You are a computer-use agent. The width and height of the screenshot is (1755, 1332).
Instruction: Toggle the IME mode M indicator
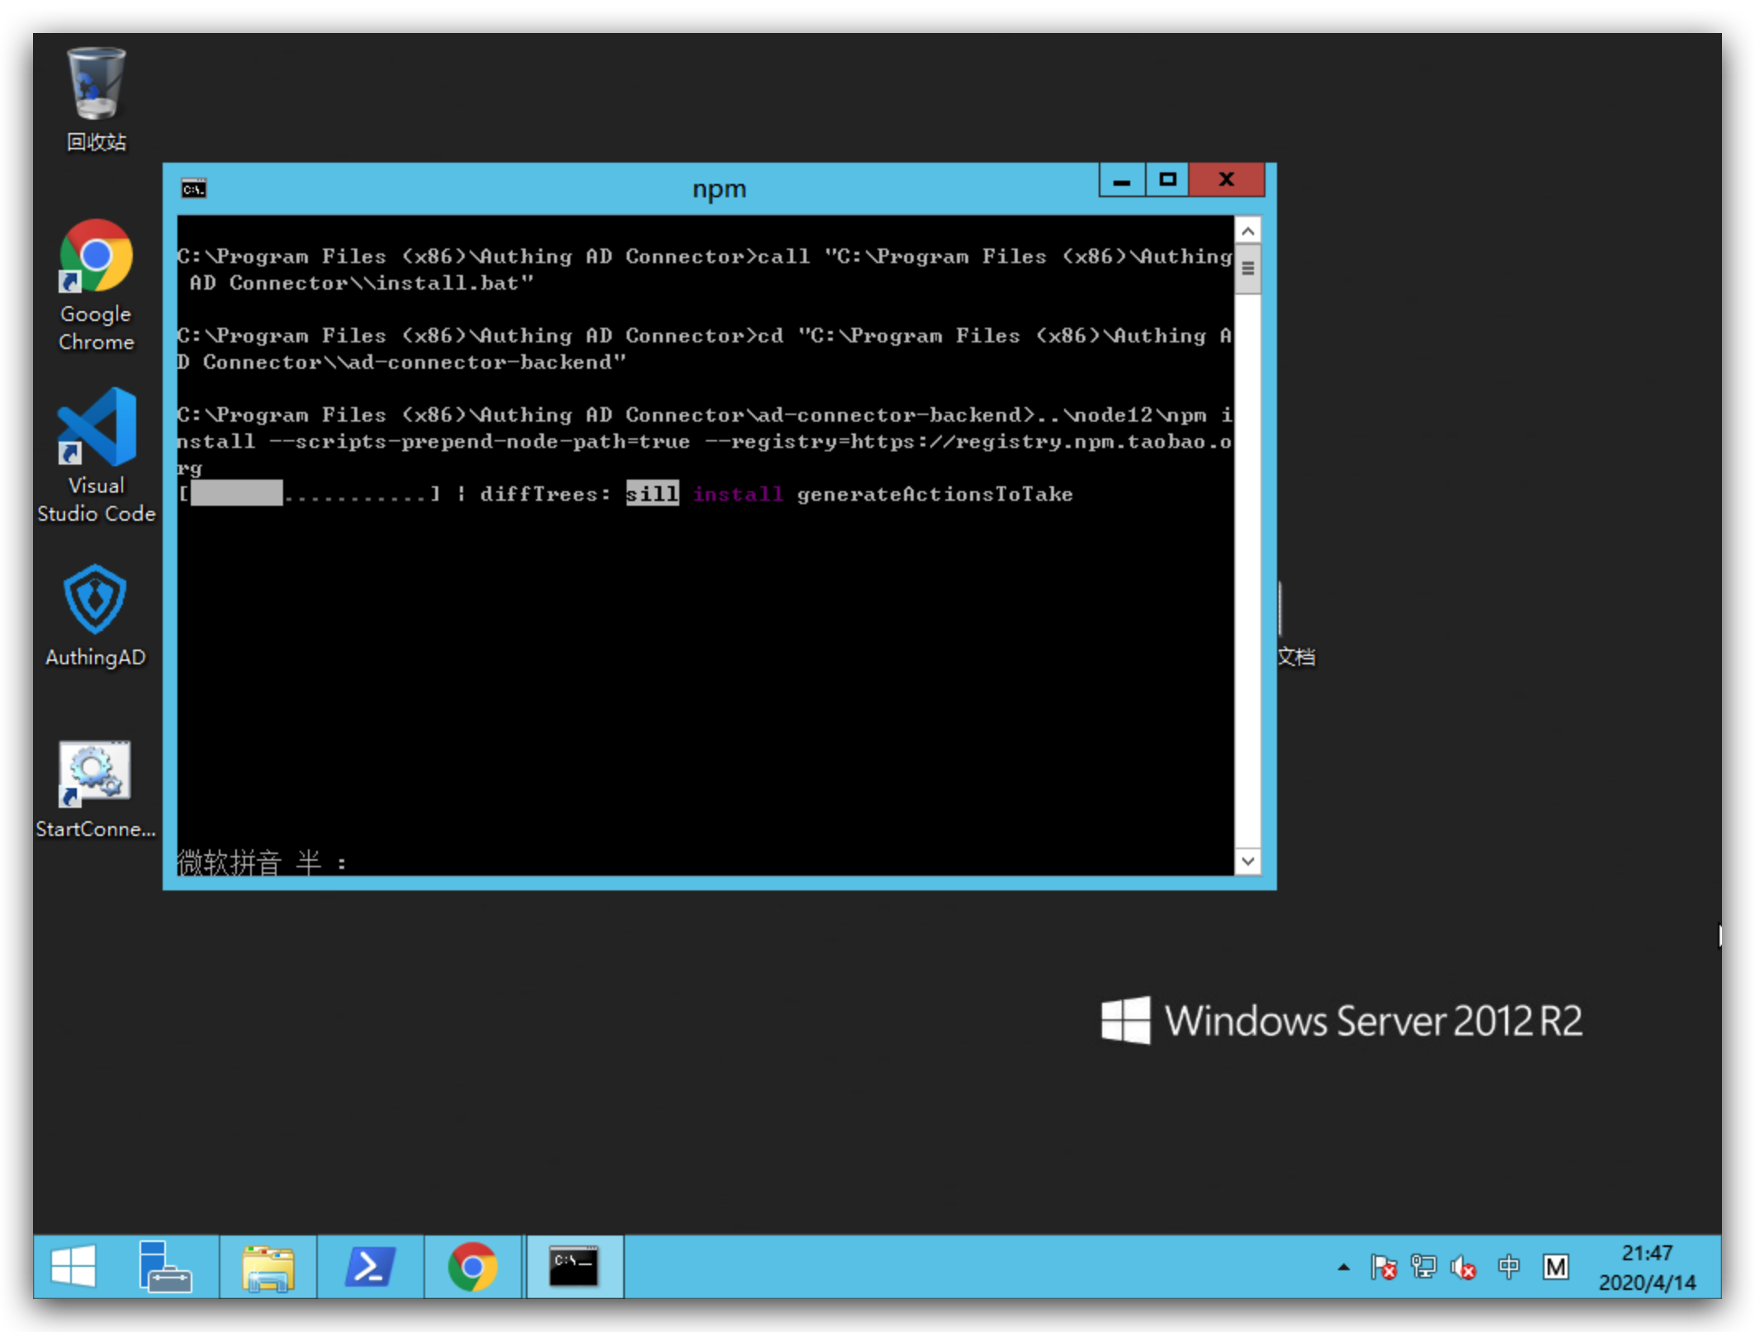[1555, 1267]
